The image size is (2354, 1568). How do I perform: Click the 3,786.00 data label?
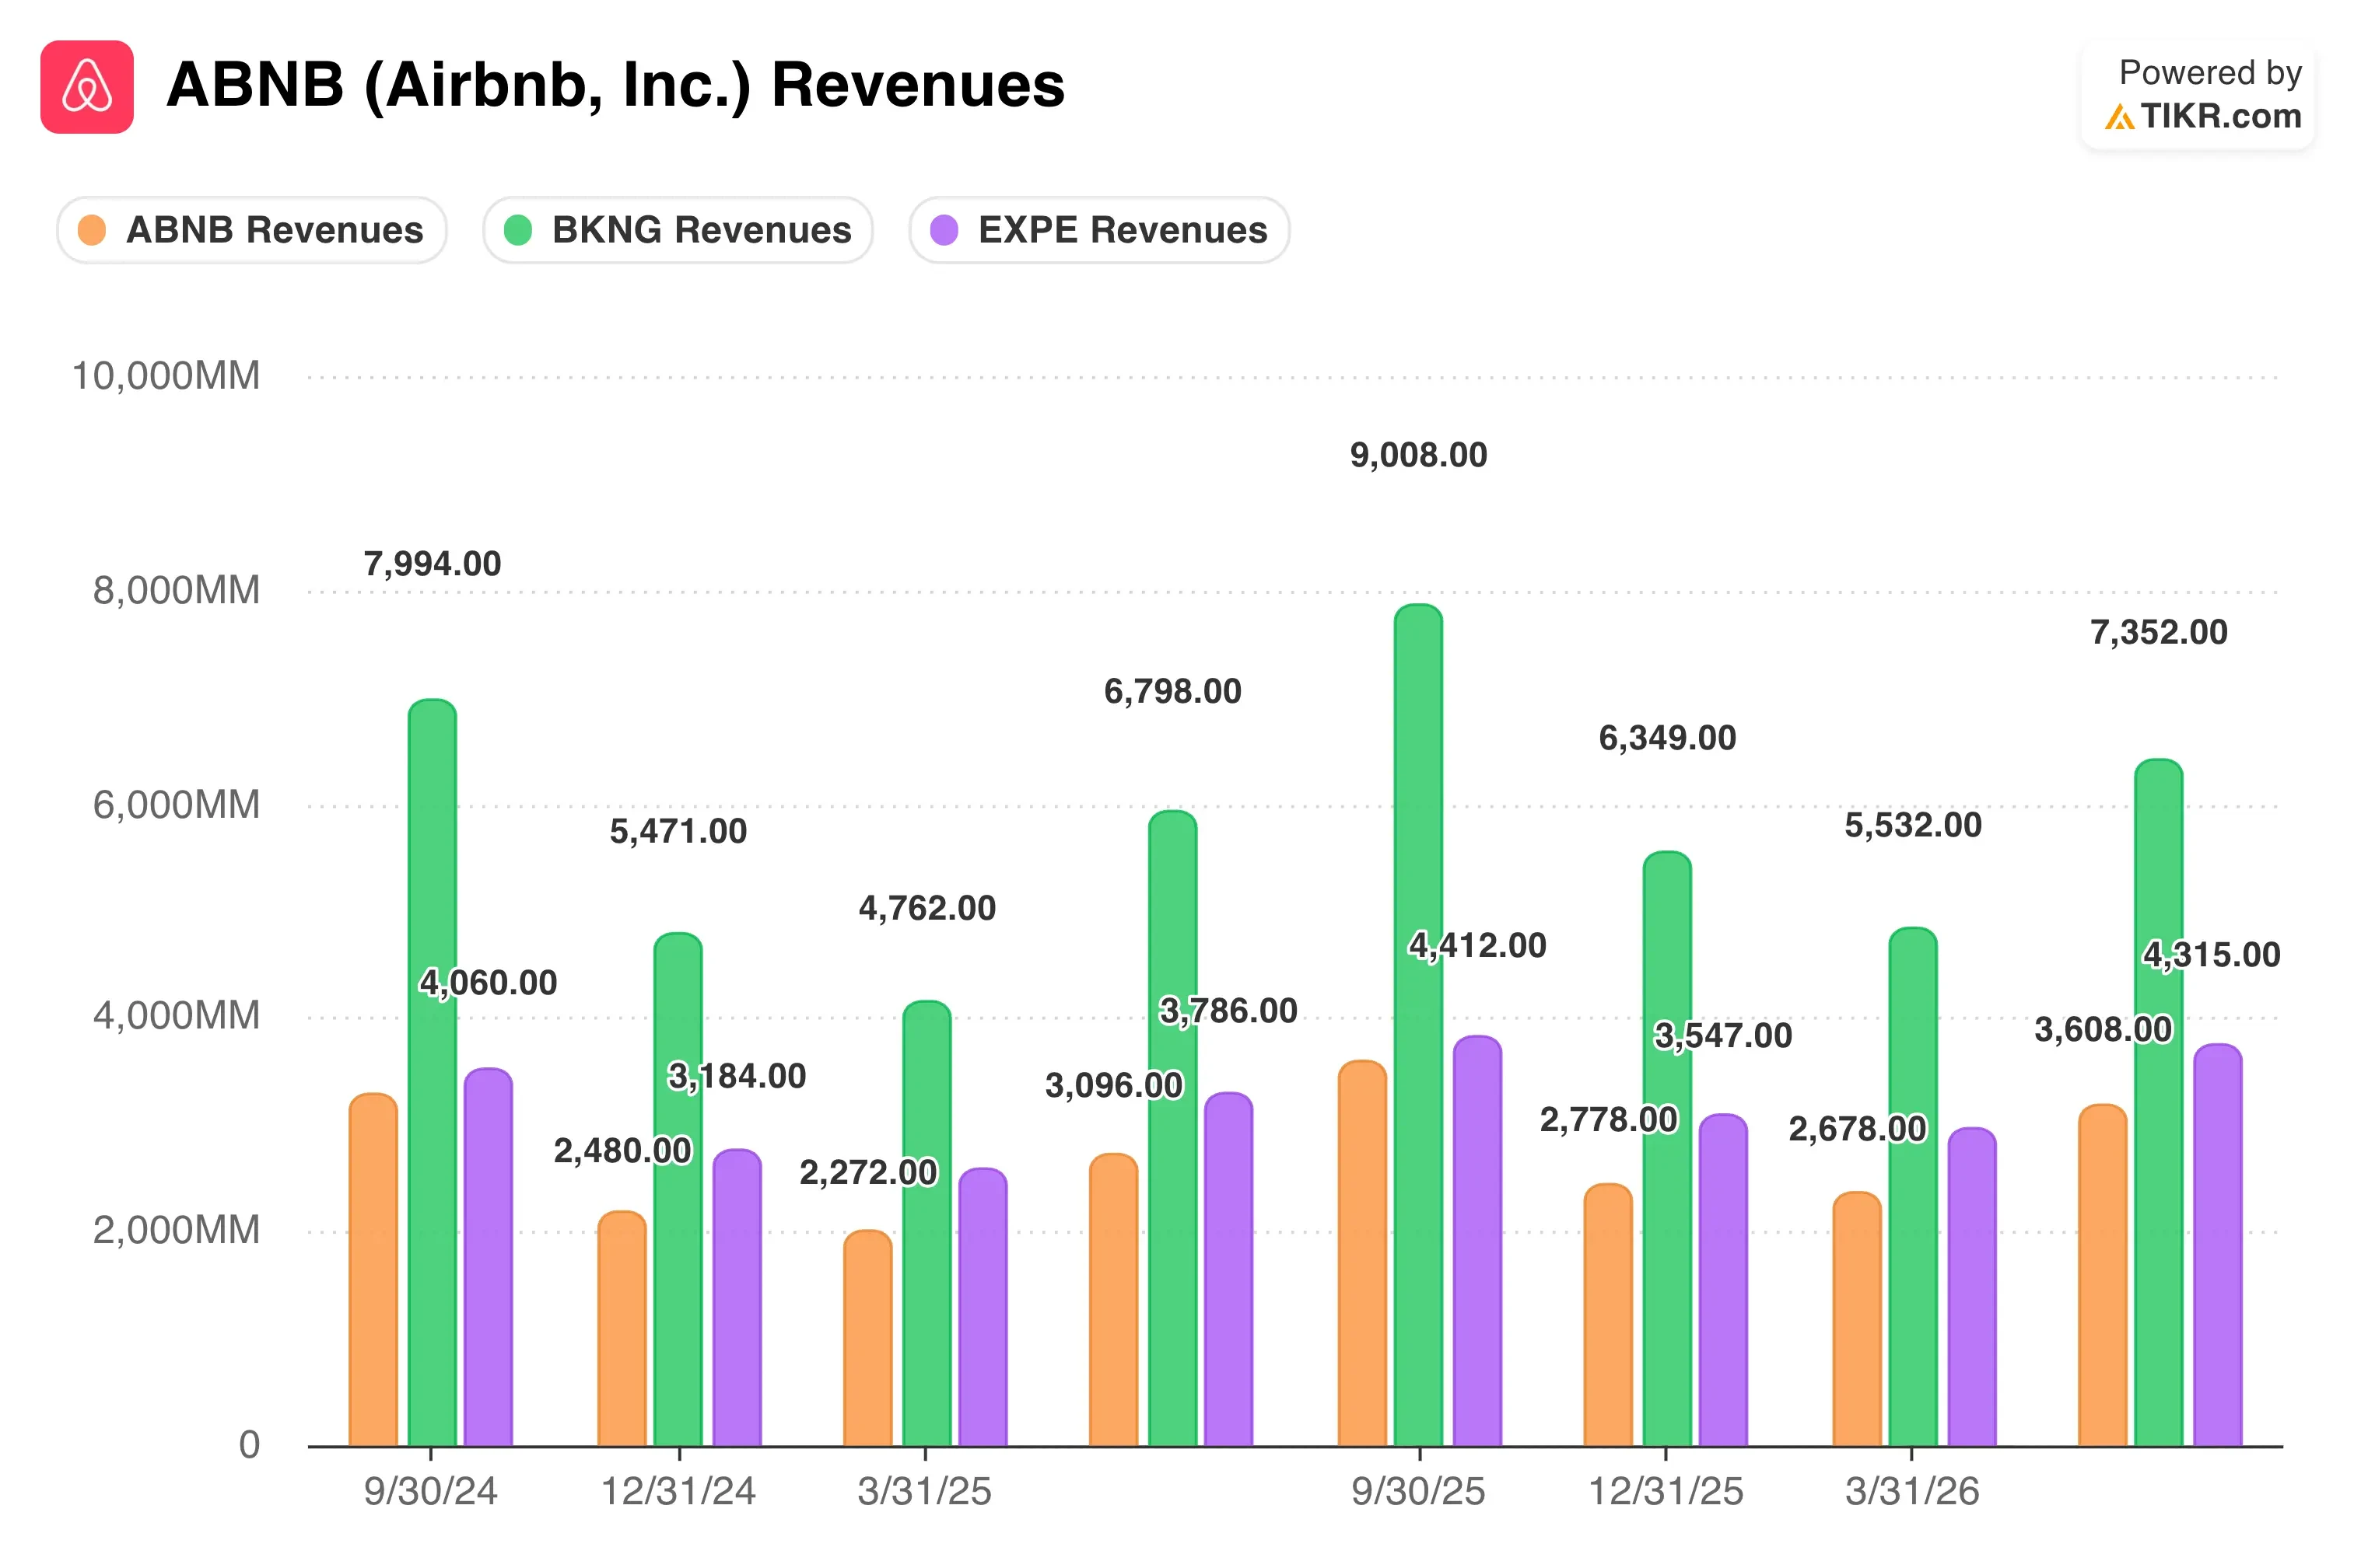(1228, 1011)
